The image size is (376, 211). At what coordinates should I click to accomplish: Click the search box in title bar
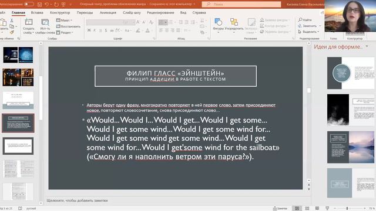(x=241, y=4)
